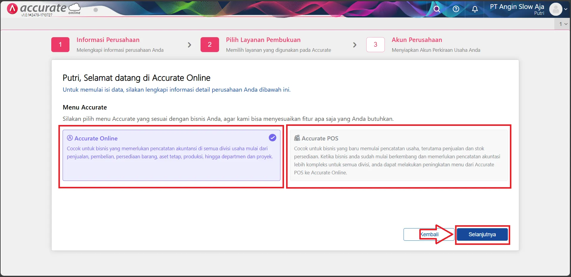Click the Menu Accurate heading
571x277 pixels.
point(85,107)
